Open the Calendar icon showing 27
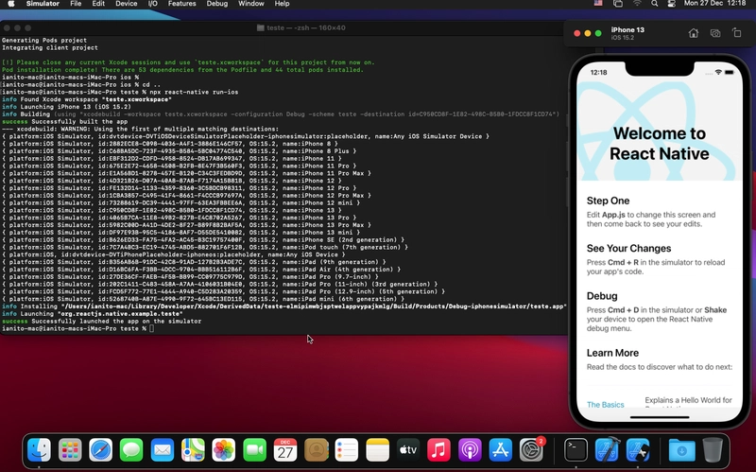Image resolution: width=756 pixels, height=472 pixels. click(x=285, y=450)
